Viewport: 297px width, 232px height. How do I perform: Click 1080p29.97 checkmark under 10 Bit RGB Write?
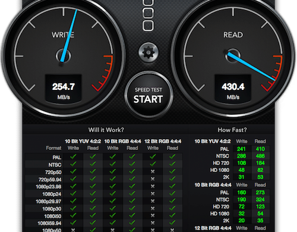click(113, 200)
